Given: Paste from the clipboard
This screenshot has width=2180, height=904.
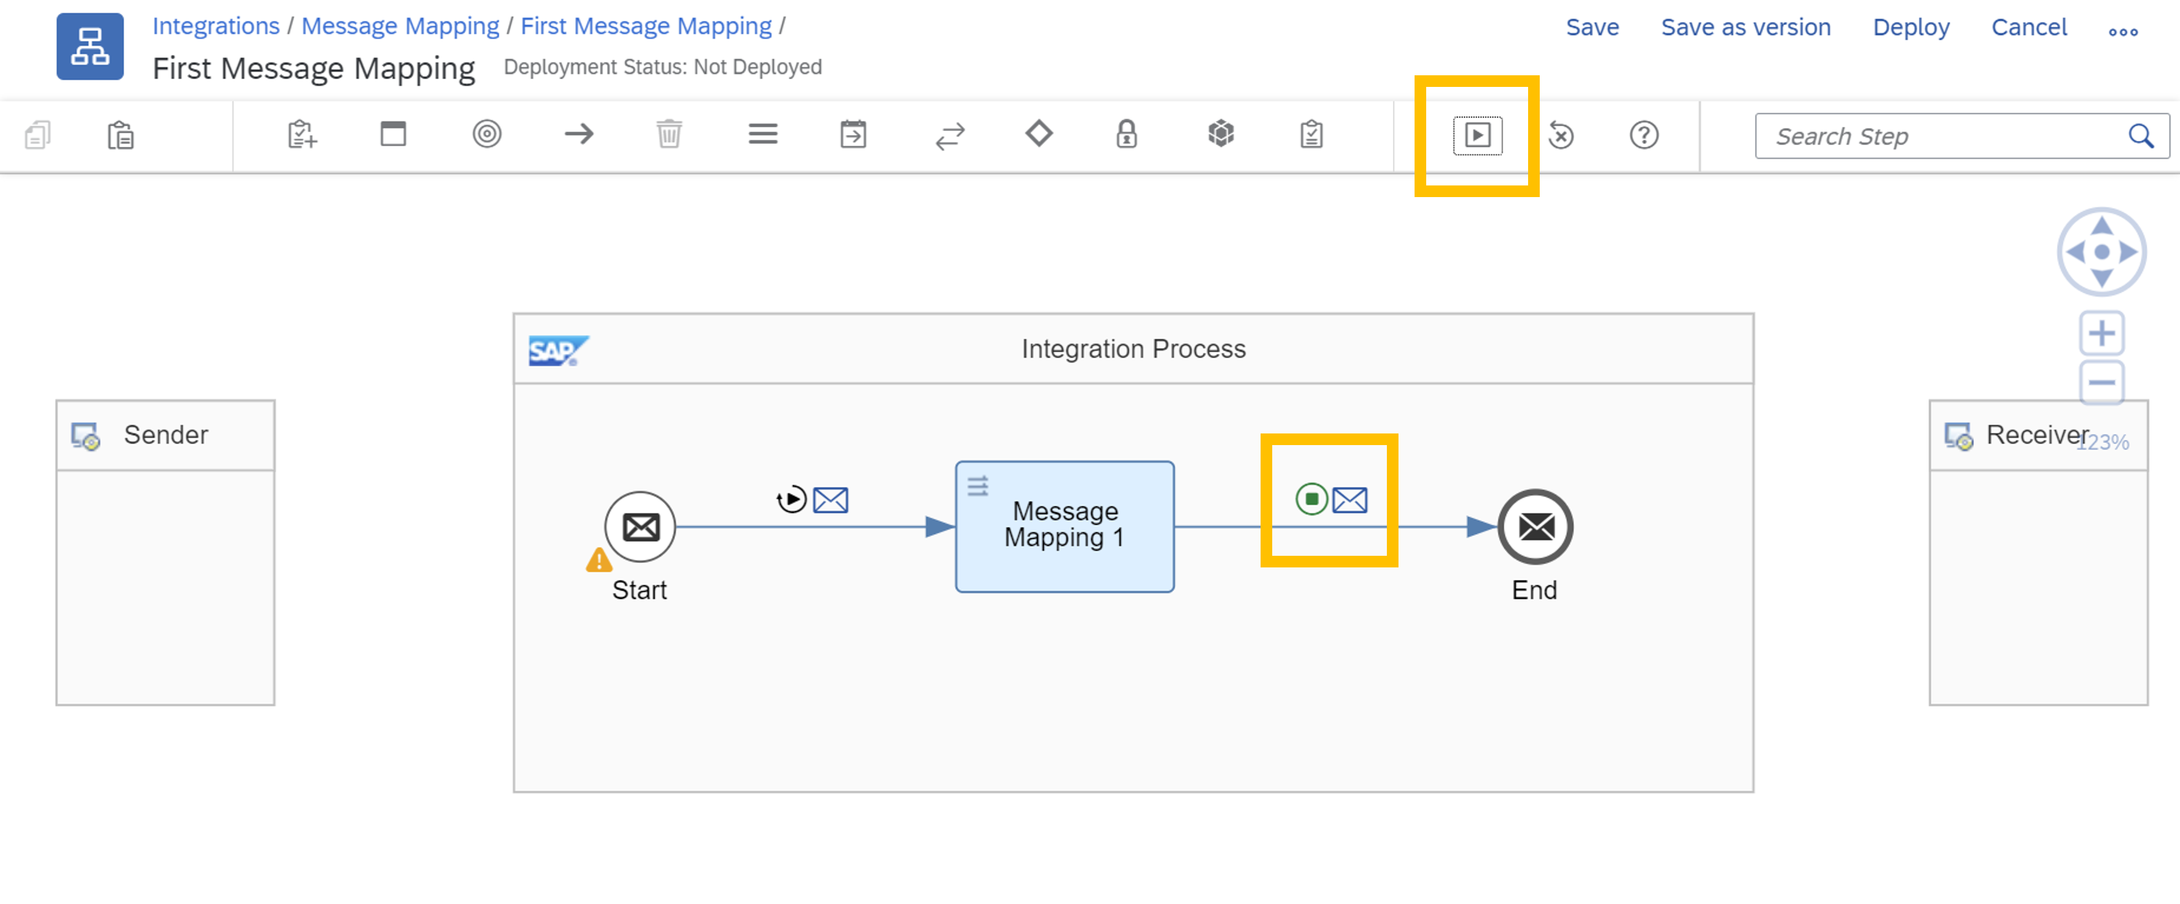Looking at the screenshot, I should pos(121,135).
